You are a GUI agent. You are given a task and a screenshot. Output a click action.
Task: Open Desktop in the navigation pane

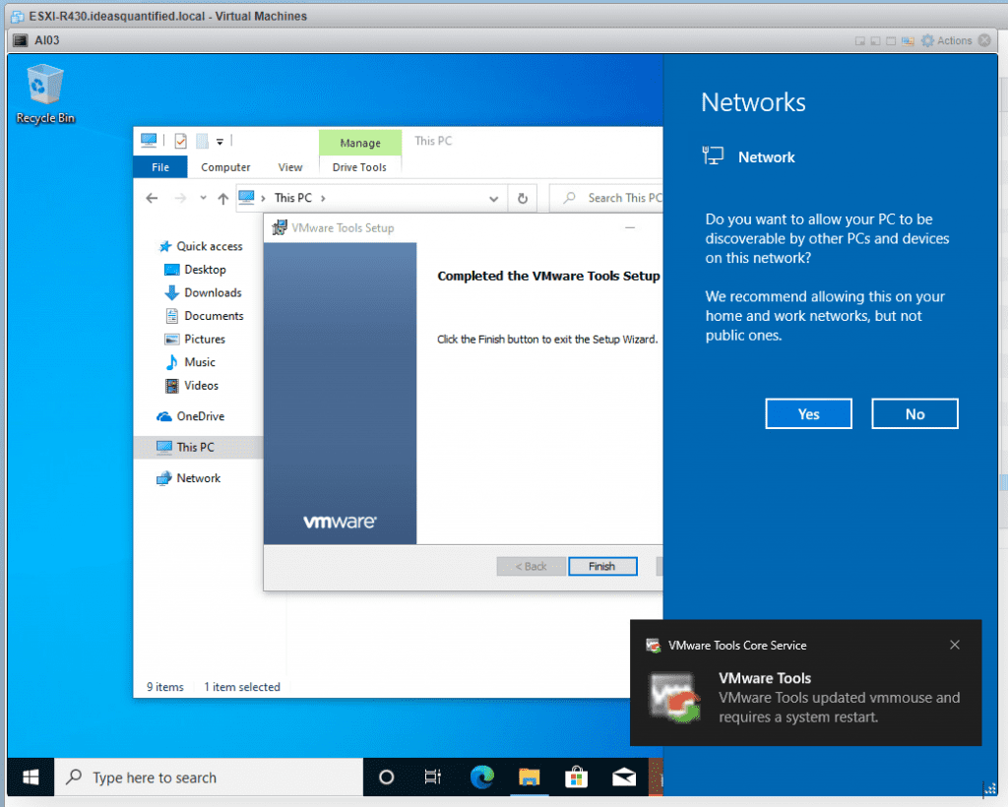pyautogui.click(x=196, y=270)
